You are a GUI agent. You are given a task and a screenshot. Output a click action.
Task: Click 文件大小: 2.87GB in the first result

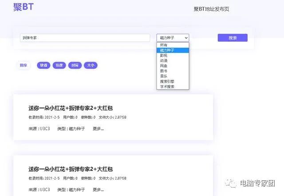tap(112, 117)
